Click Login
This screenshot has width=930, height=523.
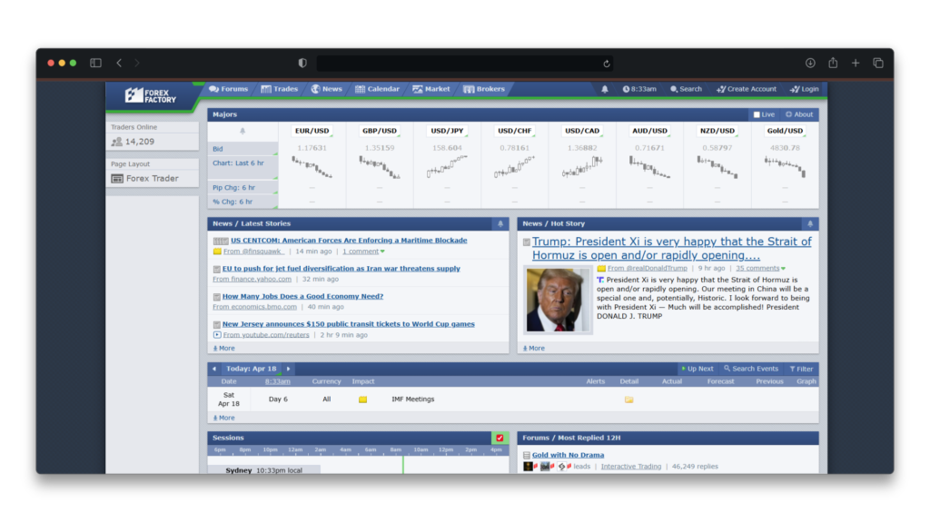[x=805, y=89]
